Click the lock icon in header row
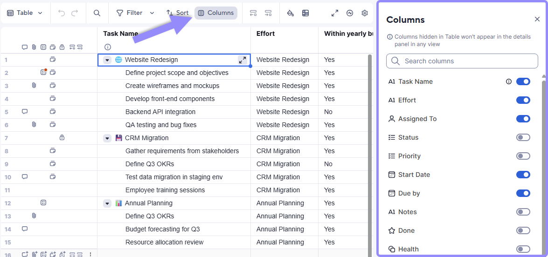548x257 pixels. pos(62,47)
